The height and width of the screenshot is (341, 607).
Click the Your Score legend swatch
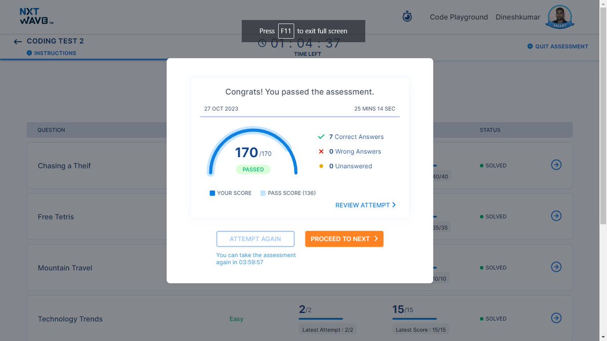212,193
